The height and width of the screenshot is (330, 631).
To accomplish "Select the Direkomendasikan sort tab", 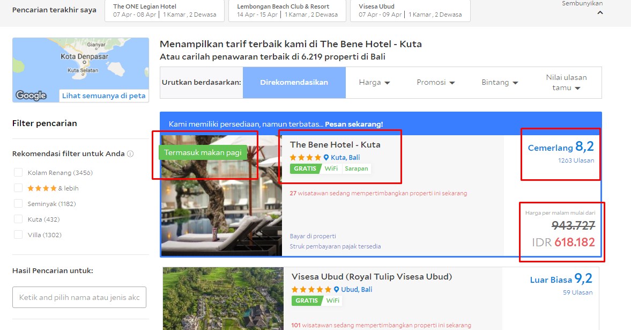I will pos(294,83).
